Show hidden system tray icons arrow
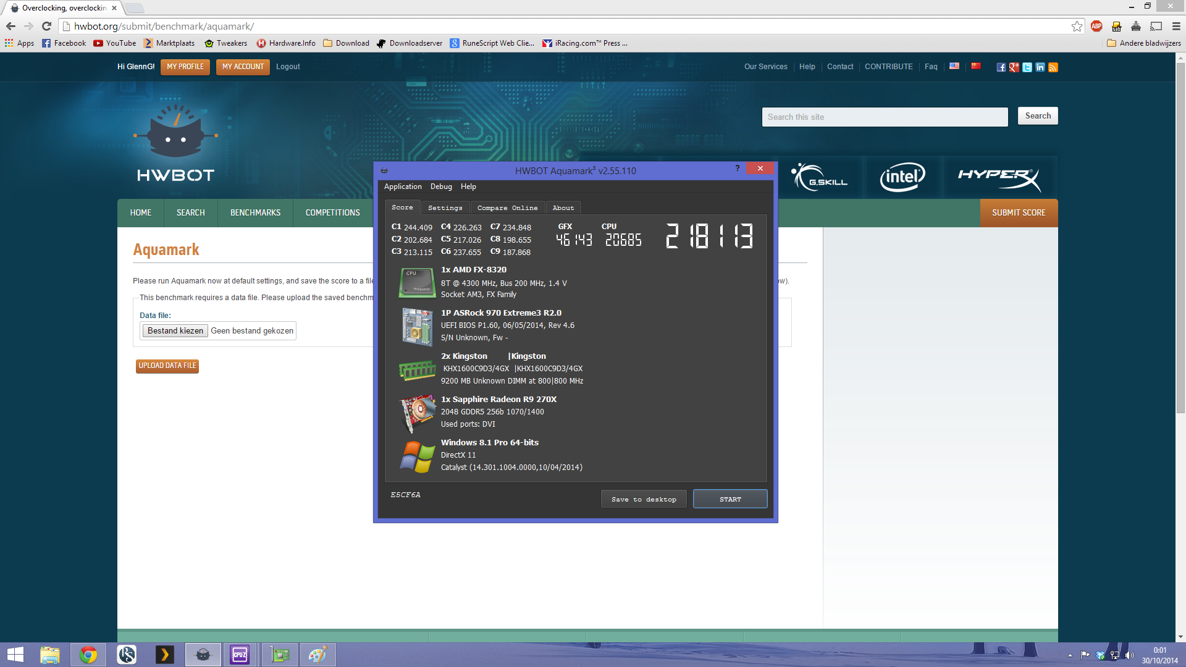 point(1070,655)
